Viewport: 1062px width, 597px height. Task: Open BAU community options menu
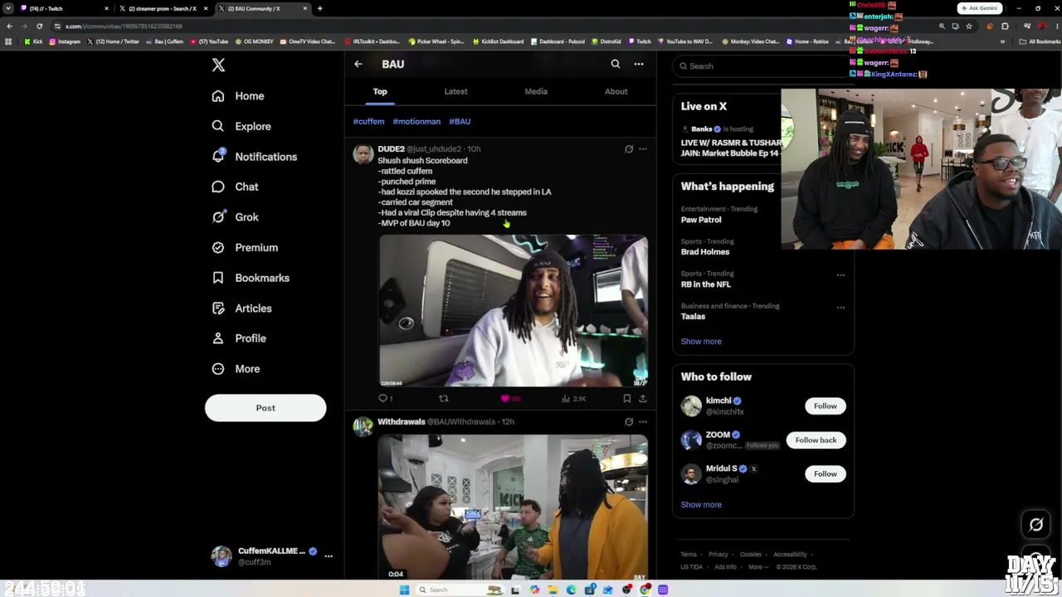pos(639,64)
